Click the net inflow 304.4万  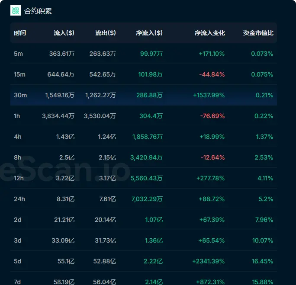click(x=151, y=116)
